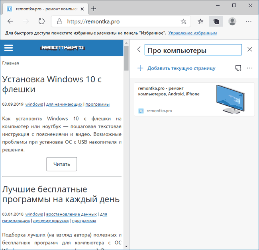Go back to previous page

pos(10,21)
